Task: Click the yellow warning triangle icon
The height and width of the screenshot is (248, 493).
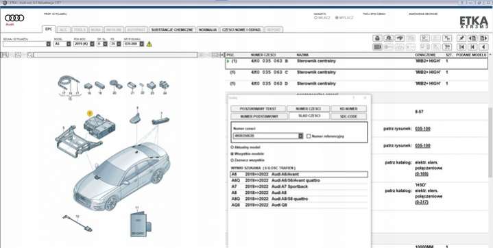Action: pos(149,44)
